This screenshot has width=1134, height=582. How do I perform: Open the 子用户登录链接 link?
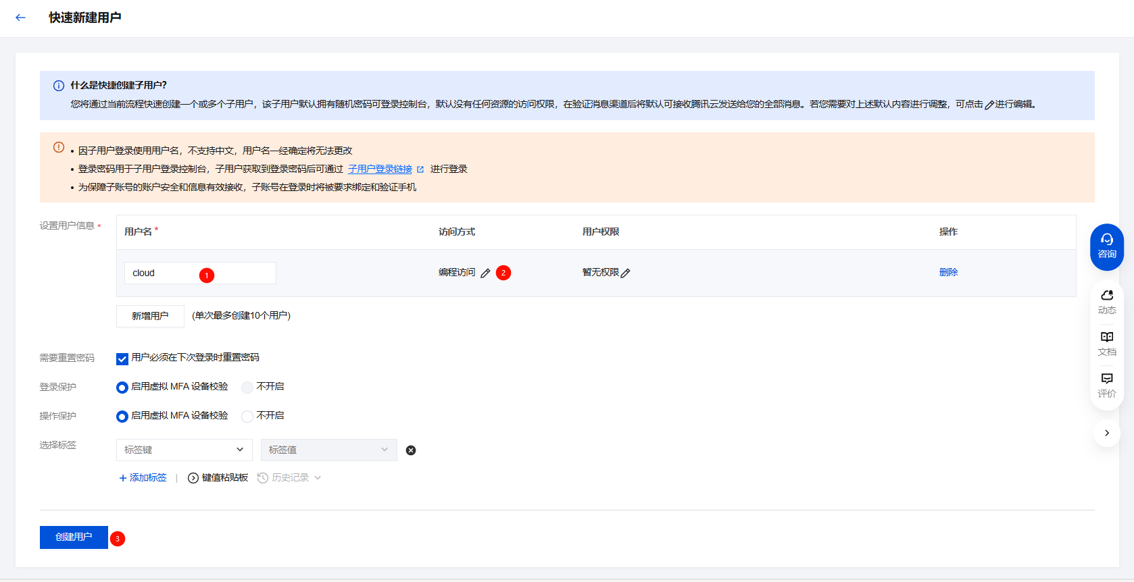pos(380,169)
